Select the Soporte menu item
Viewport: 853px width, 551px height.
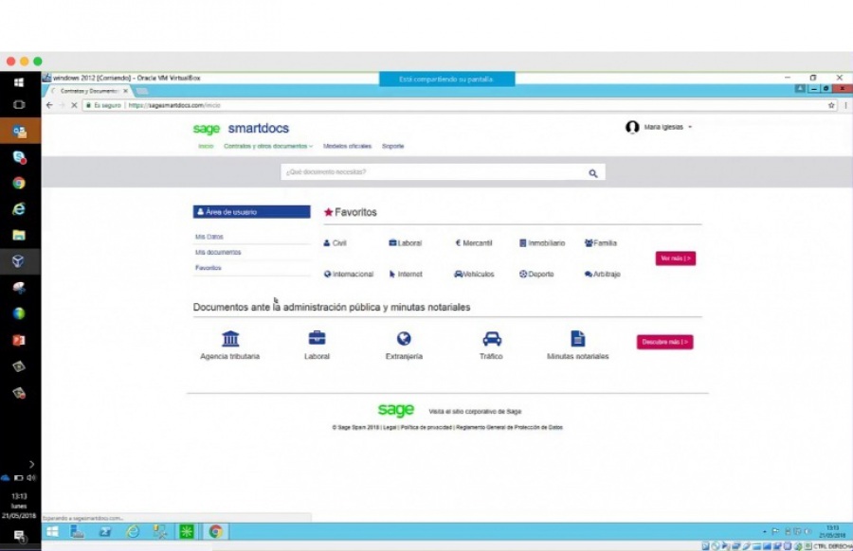point(391,147)
